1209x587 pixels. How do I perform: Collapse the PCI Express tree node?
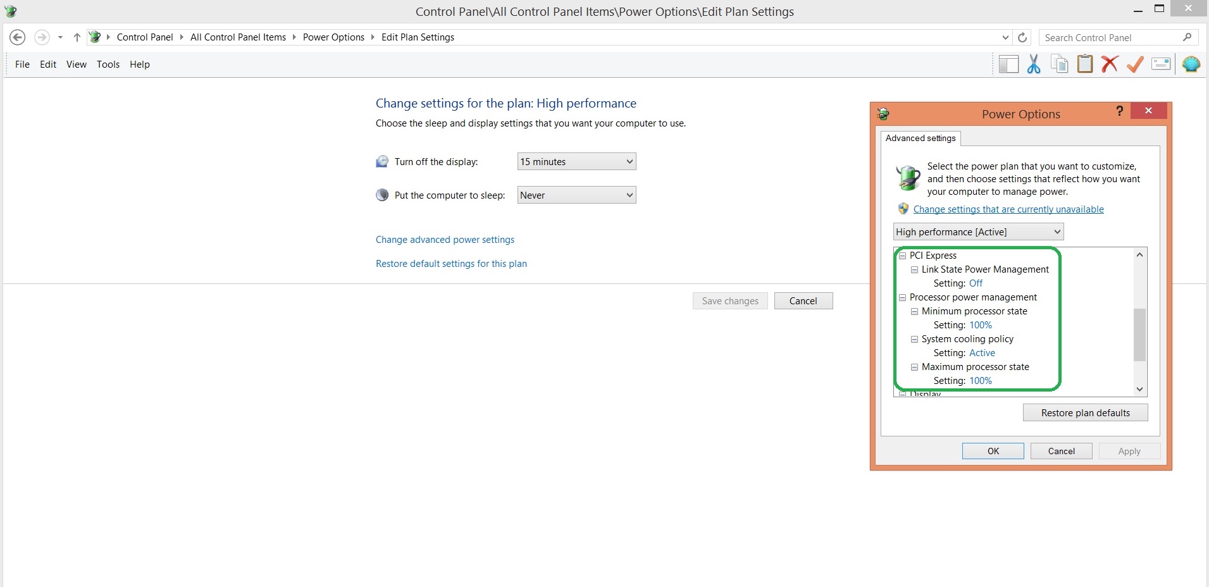coord(902,256)
